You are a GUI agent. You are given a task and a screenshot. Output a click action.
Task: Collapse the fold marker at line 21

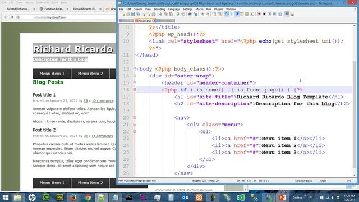coord(135,125)
